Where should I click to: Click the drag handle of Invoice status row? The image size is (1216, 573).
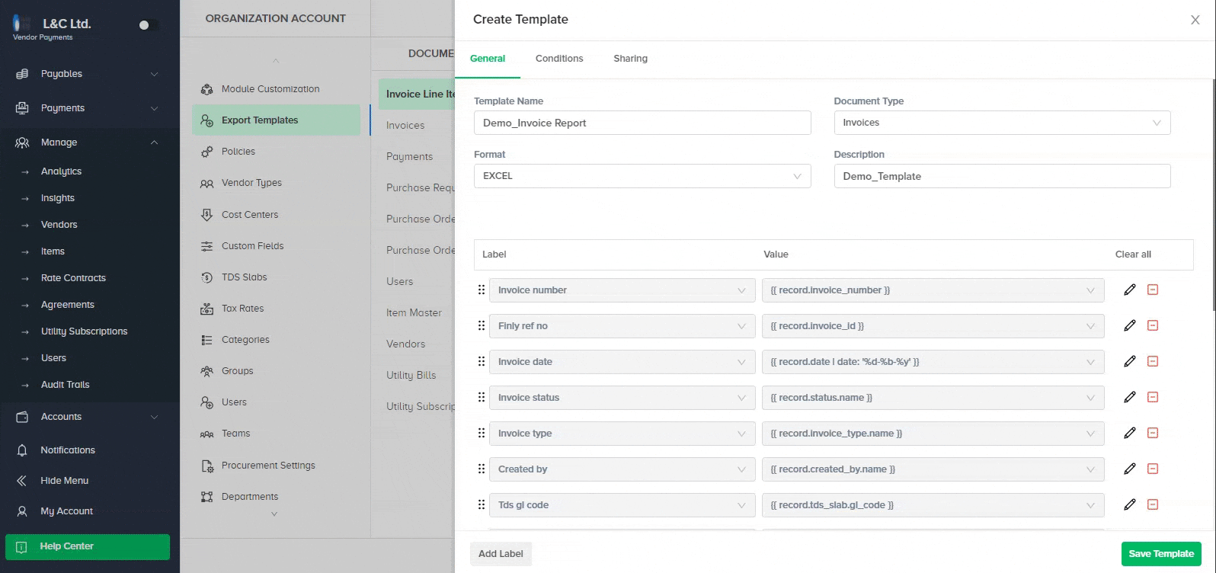[x=481, y=397]
